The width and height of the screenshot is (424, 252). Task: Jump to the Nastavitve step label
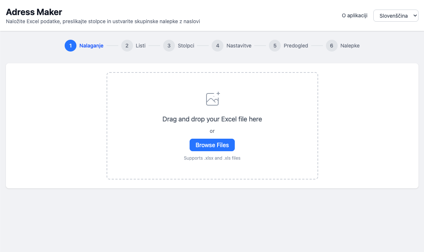tap(239, 46)
